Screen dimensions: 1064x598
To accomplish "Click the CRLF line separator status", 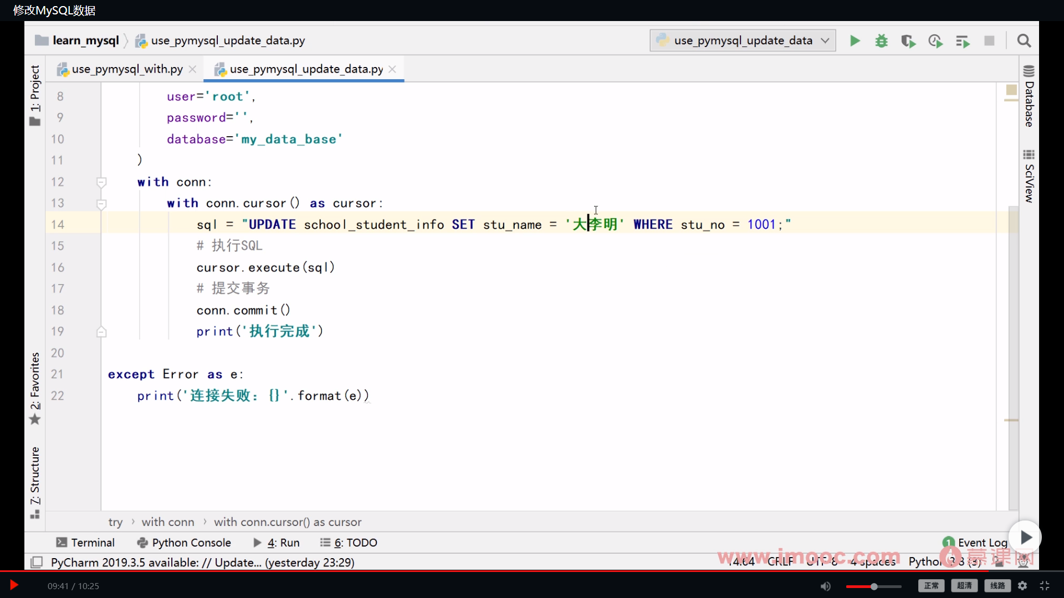I will coord(780,561).
